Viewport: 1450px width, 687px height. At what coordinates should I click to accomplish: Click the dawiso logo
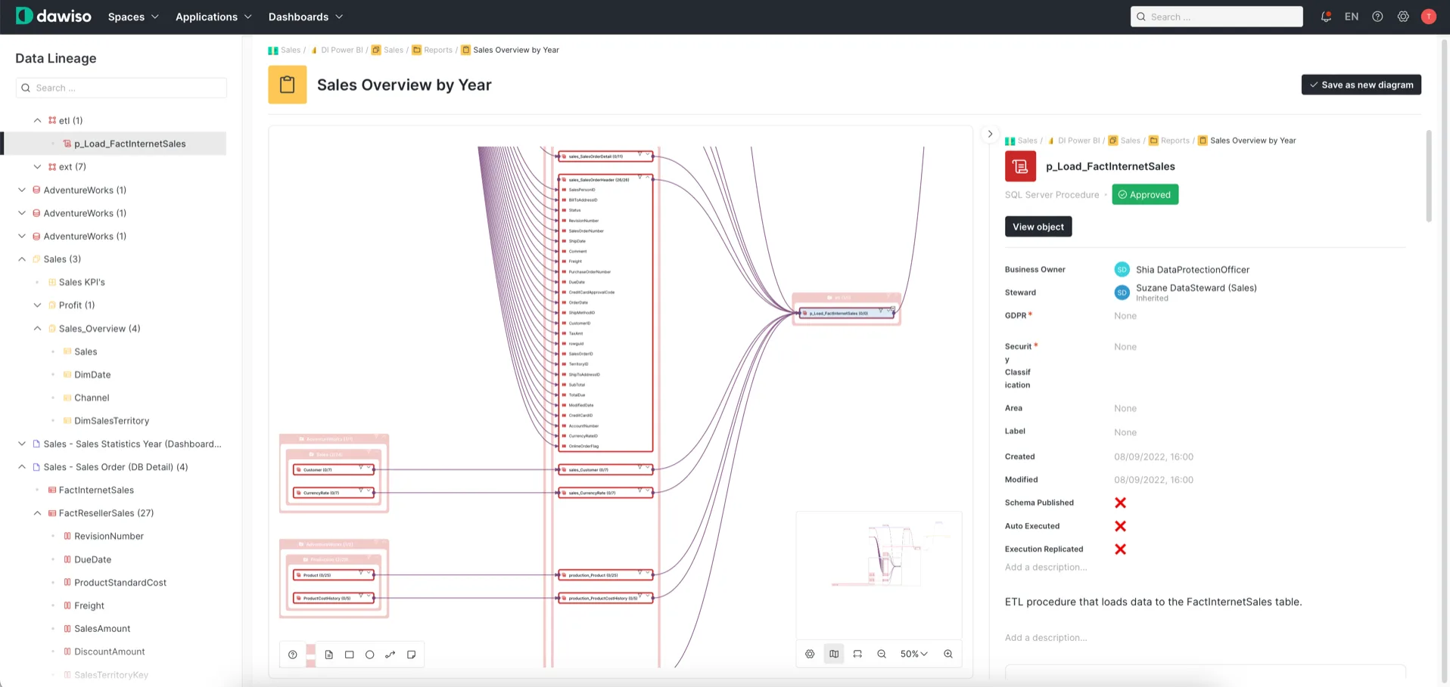pos(53,16)
